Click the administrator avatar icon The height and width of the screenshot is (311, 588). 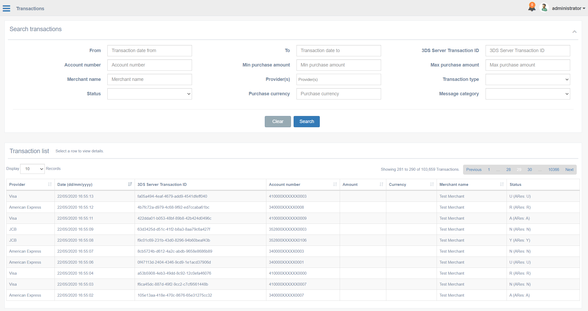click(544, 8)
